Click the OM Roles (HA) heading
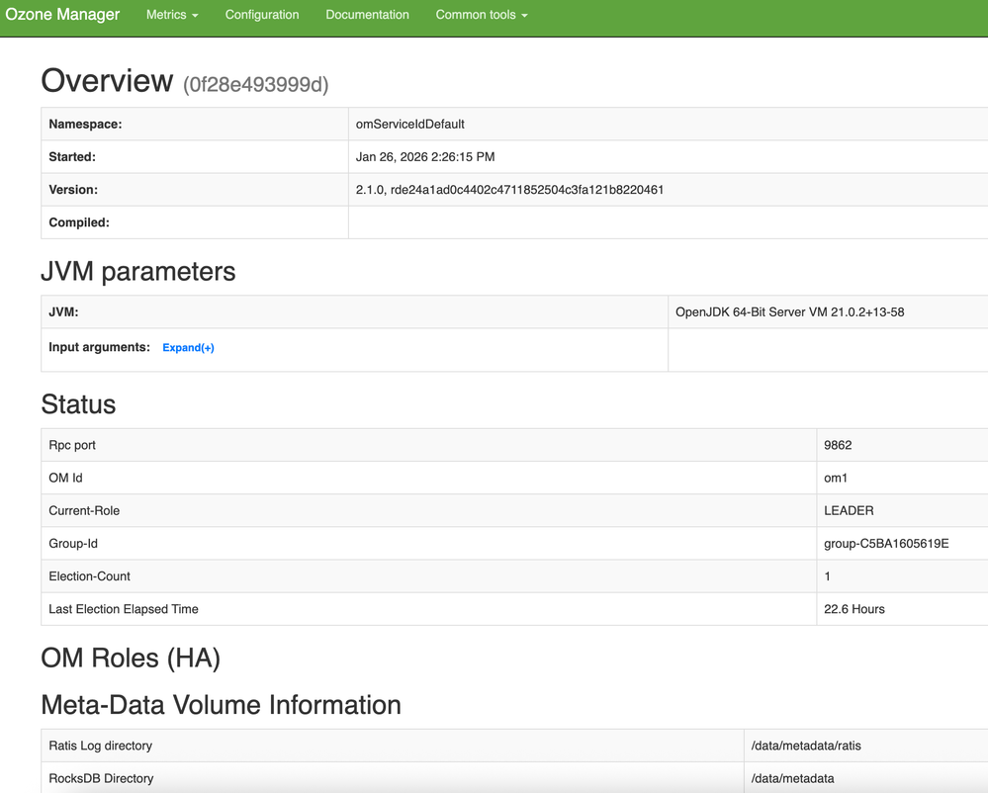This screenshot has width=988, height=793. (x=131, y=658)
